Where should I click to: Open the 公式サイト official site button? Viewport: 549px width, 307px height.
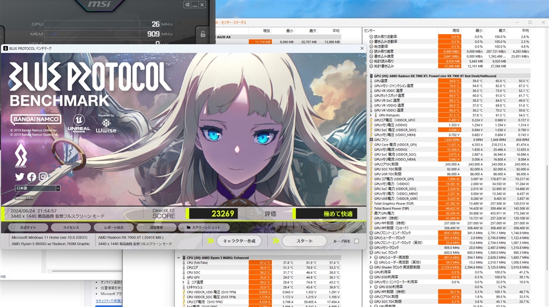[28, 227]
